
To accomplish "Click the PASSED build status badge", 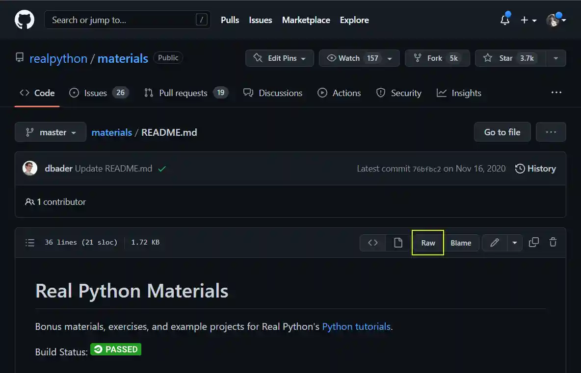I will [116, 349].
